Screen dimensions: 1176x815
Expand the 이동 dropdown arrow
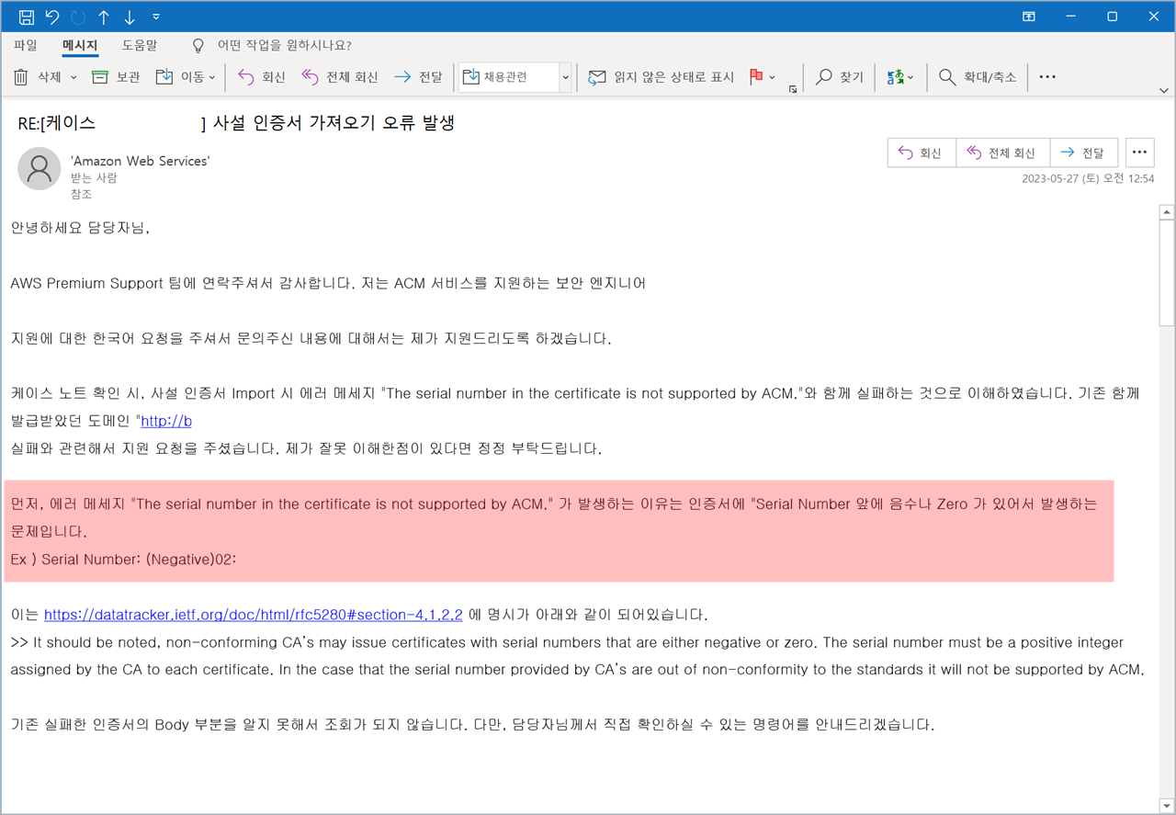coord(212,77)
